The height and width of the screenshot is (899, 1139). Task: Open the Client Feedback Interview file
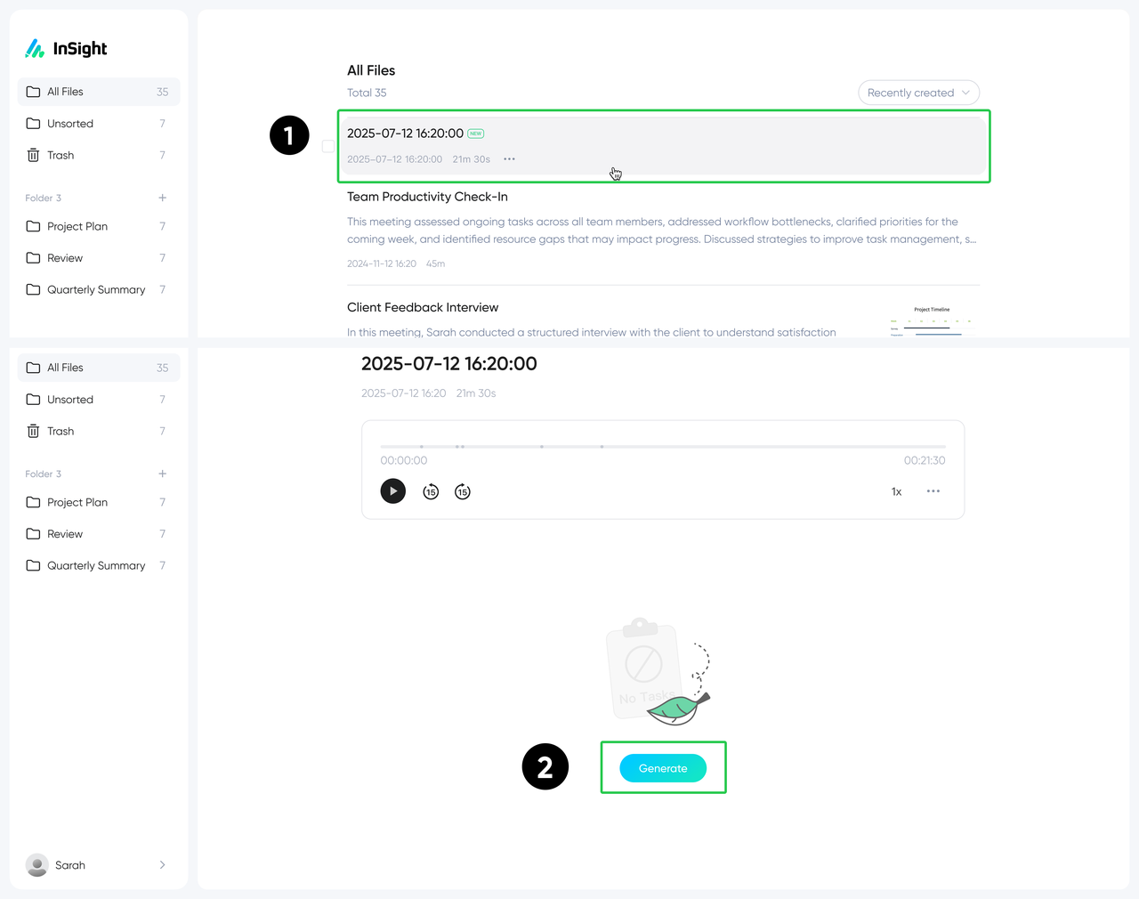click(423, 307)
